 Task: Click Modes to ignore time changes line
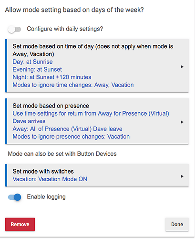click(73, 85)
